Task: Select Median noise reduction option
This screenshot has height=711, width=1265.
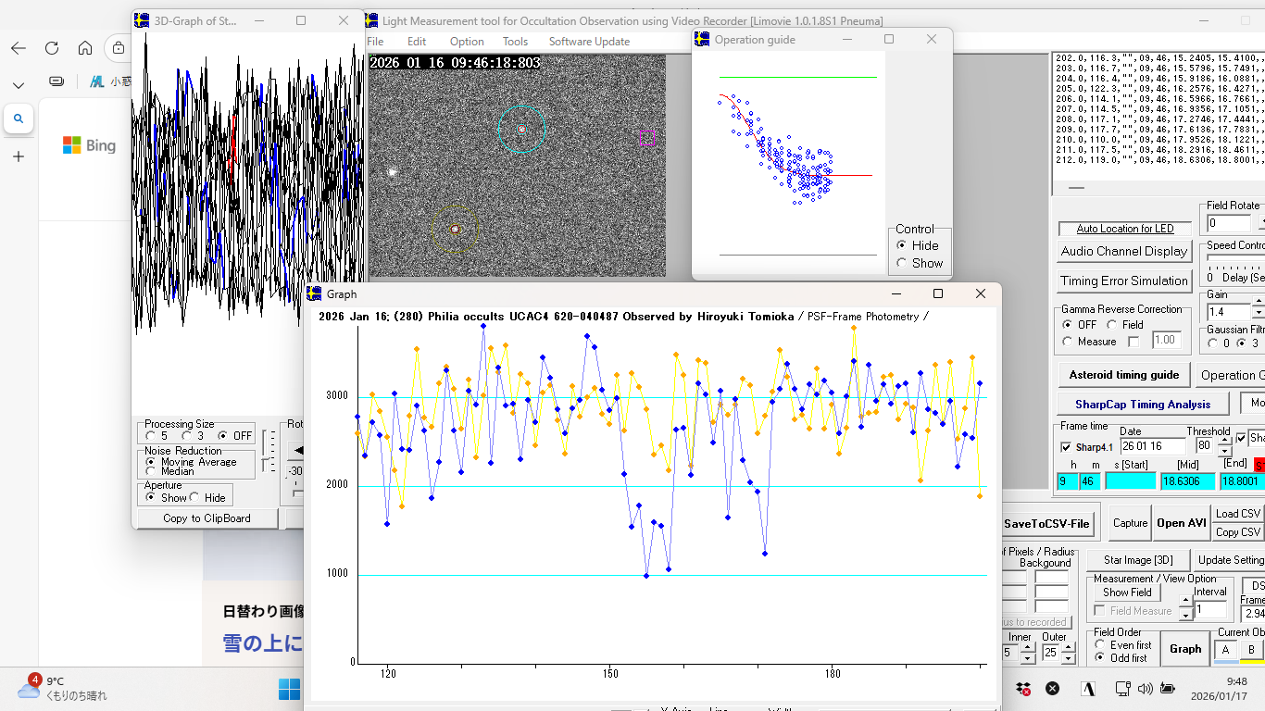Action: pos(151,471)
